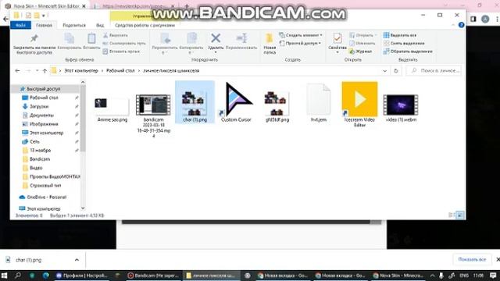500x281 pixels.
Task: Open Downloads in the navigation pane
Action: (x=39, y=106)
